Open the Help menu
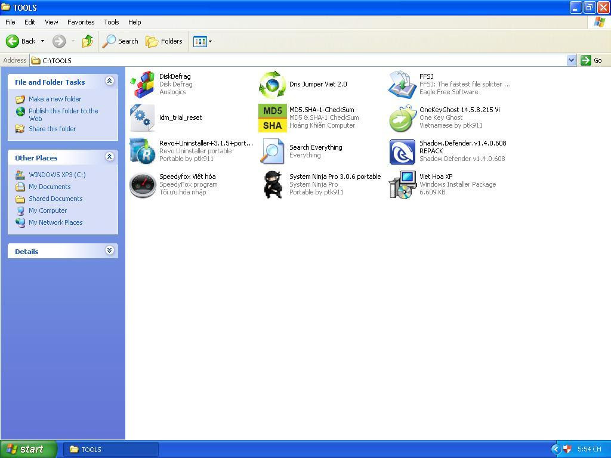This screenshot has height=458, width=611. 134,22
